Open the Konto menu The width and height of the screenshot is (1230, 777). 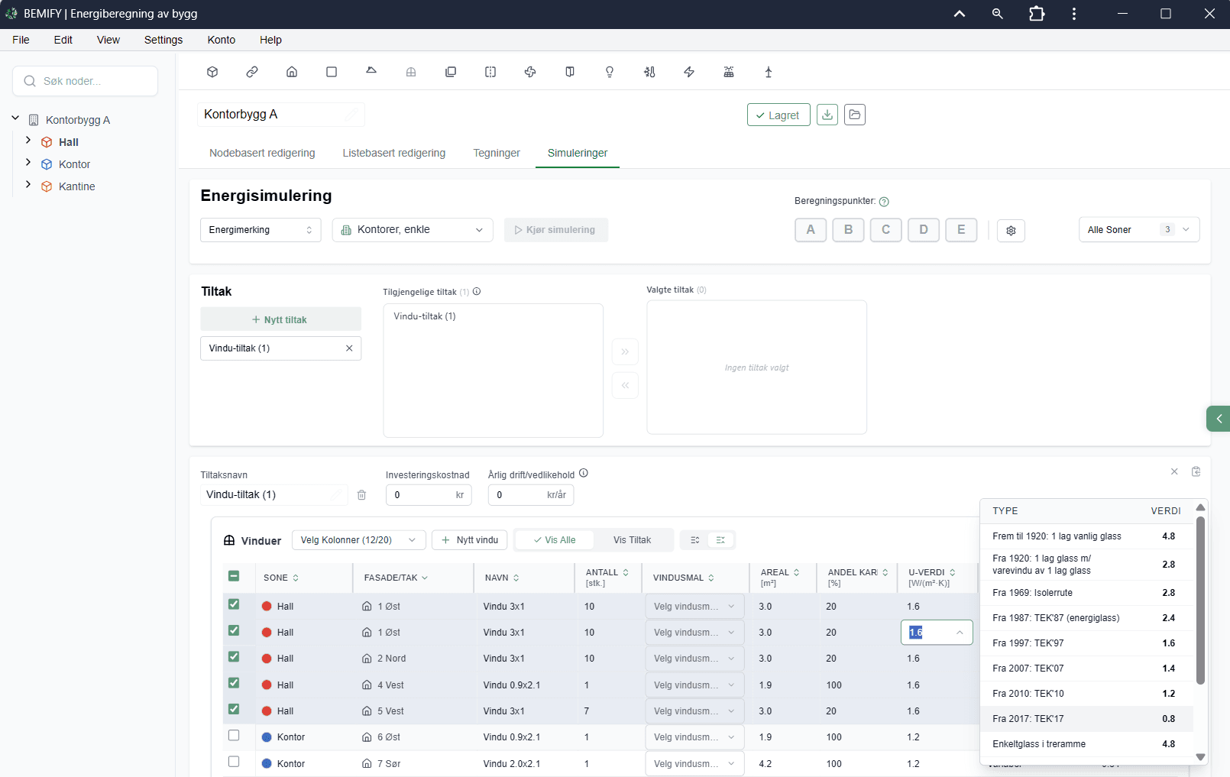point(222,40)
